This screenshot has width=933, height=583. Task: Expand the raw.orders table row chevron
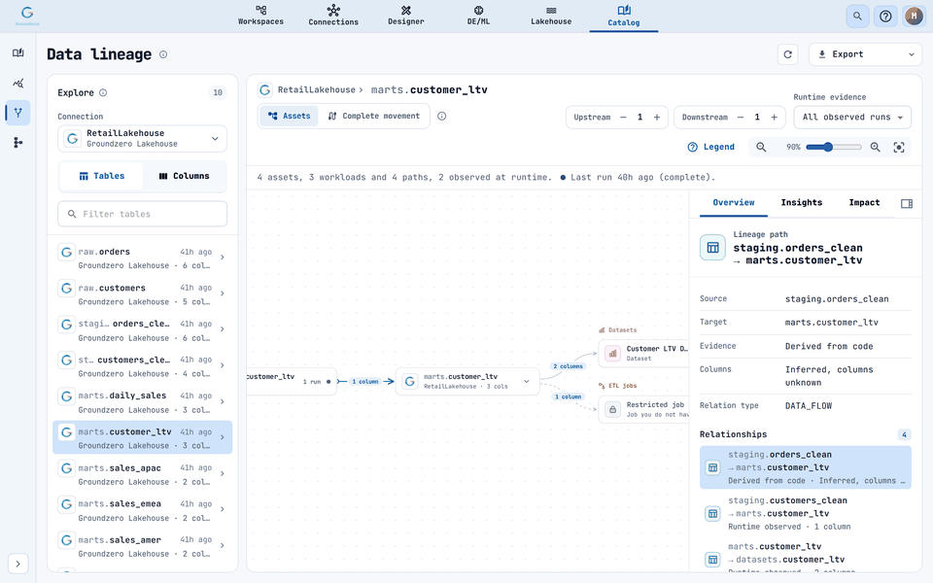pos(223,257)
